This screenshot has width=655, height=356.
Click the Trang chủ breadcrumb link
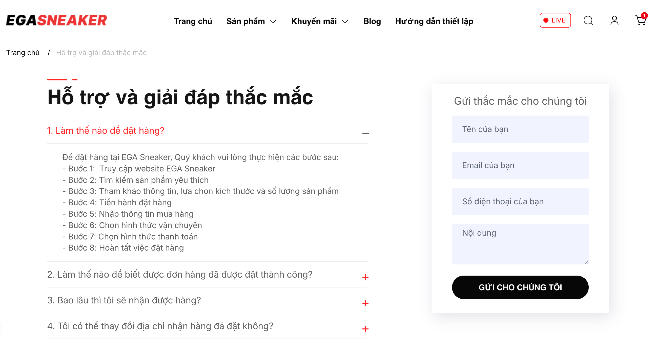coord(23,53)
